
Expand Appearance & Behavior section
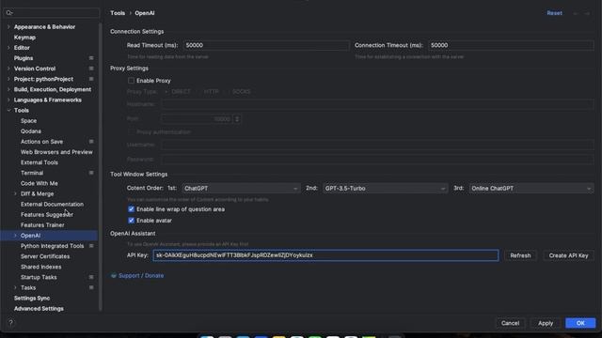coord(8,27)
